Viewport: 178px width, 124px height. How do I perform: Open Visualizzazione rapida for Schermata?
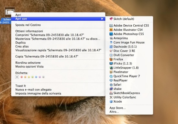(x=58, y=50)
